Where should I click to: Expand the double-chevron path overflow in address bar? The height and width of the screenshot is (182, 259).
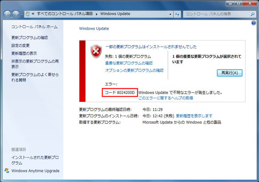point(33,14)
